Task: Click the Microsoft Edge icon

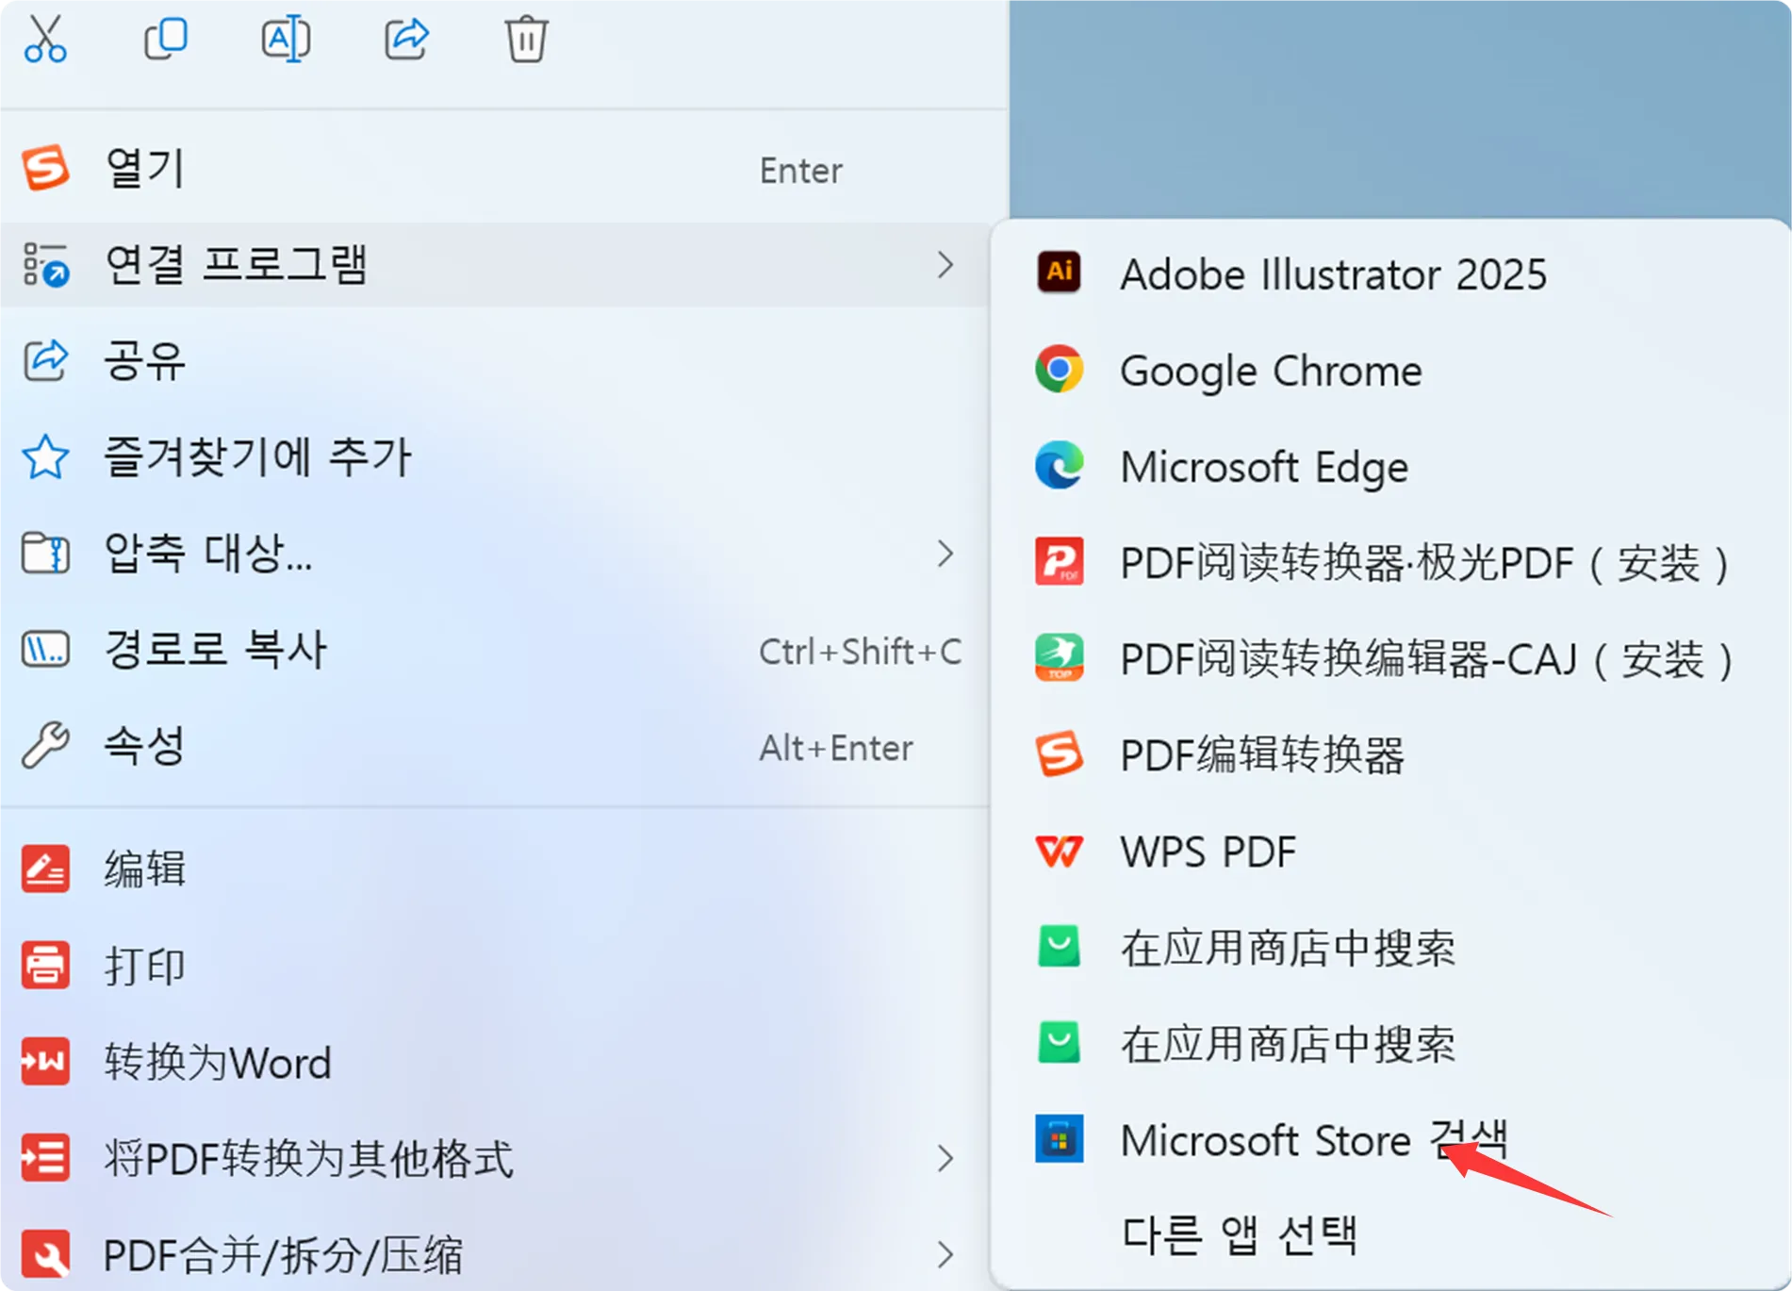Action: 1059,466
